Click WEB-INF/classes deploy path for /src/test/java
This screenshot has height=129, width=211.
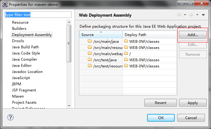pyautogui.click(x=144, y=60)
